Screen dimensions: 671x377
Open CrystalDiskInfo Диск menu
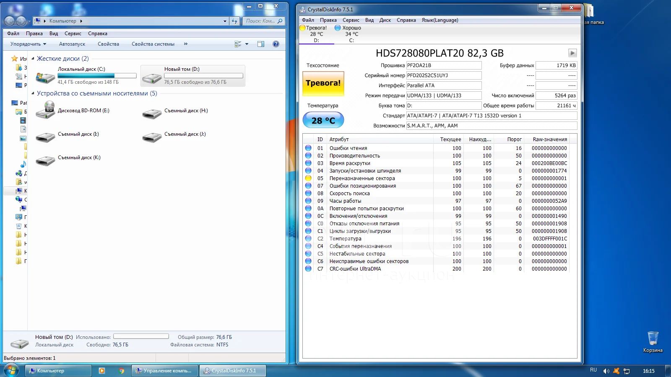point(385,20)
